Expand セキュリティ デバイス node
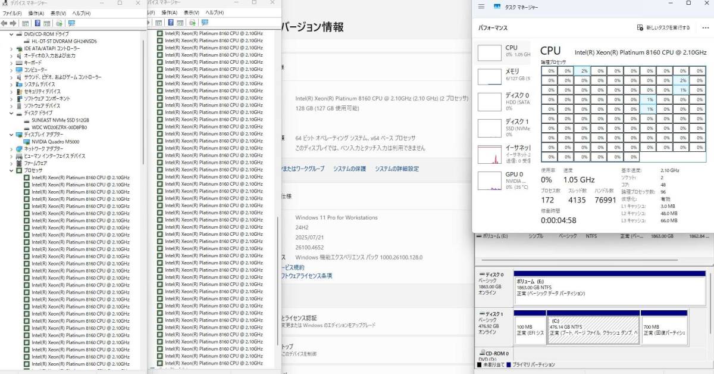This screenshot has width=714, height=374. point(11,91)
